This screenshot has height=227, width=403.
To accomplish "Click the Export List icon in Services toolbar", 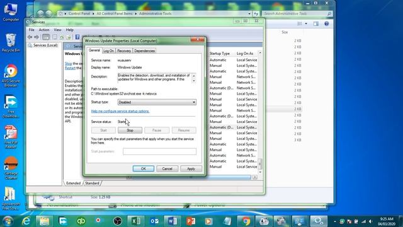I will [68, 37].
